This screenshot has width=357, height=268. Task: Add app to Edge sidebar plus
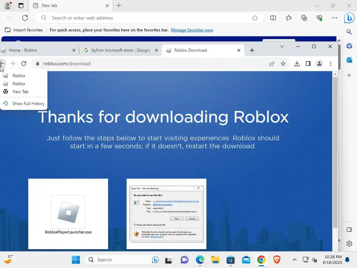coord(349,75)
